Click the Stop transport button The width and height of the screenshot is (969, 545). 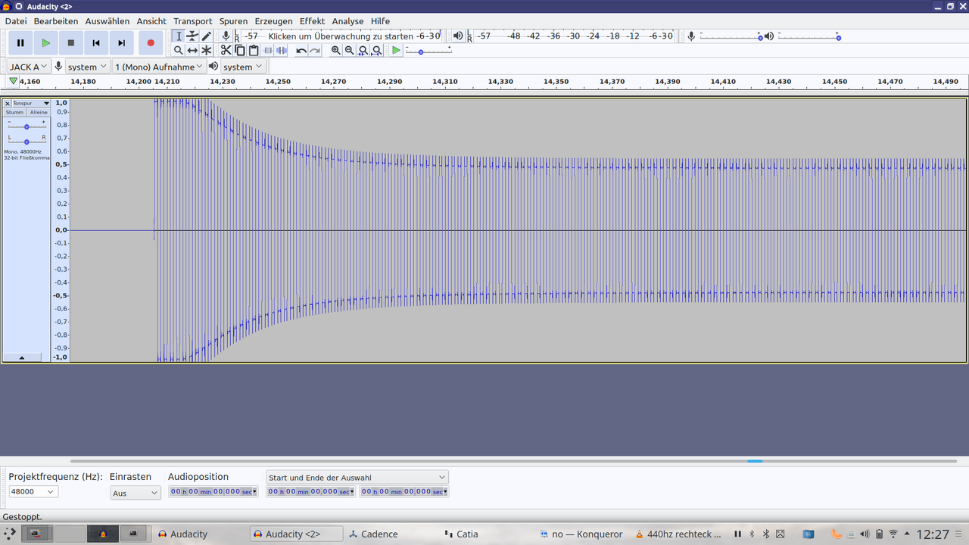click(x=71, y=43)
